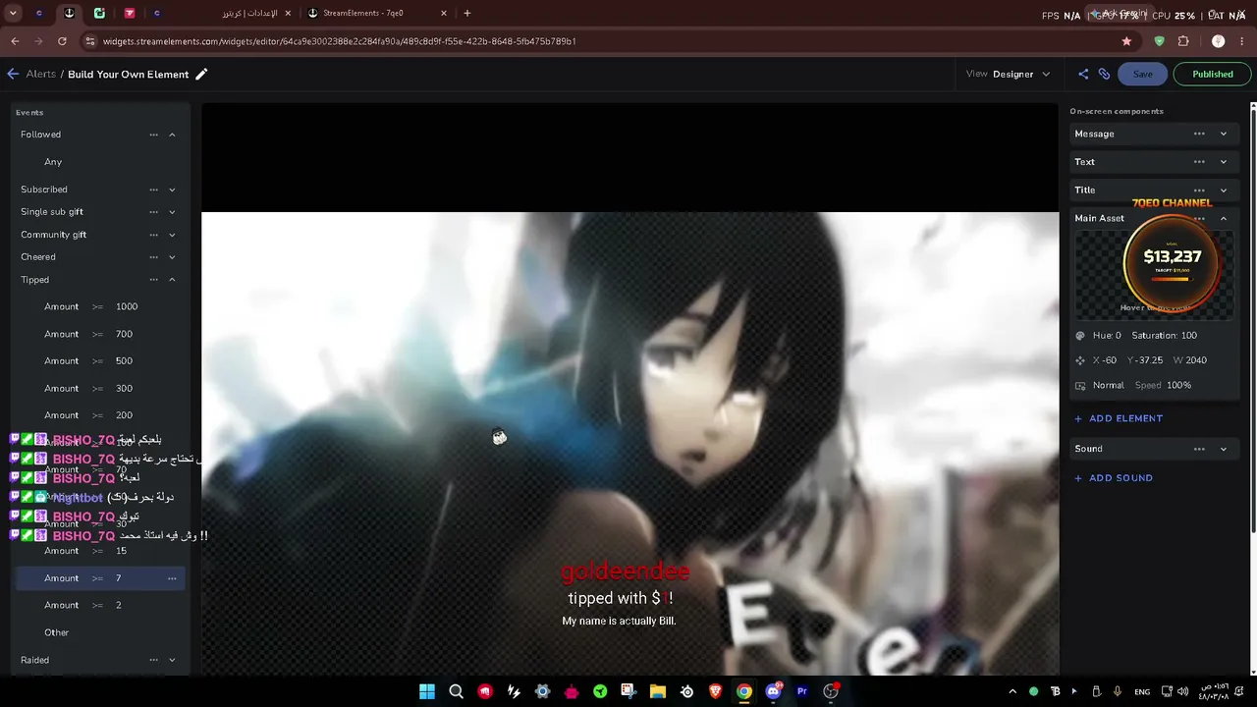This screenshot has width=1257, height=707.
Task: Expand the Cheered event section
Action: tap(172, 257)
